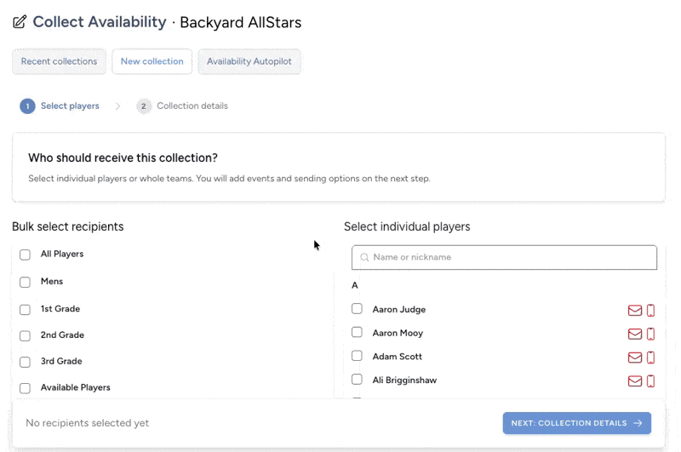Image resolution: width=681 pixels, height=452 pixels.
Task: Click the phone icon for Adam Scott
Action: (x=650, y=357)
